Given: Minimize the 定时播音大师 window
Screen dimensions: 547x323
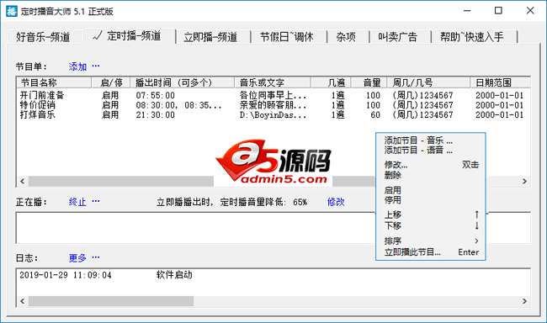Looking at the screenshot, I should pyautogui.click(x=467, y=11).
